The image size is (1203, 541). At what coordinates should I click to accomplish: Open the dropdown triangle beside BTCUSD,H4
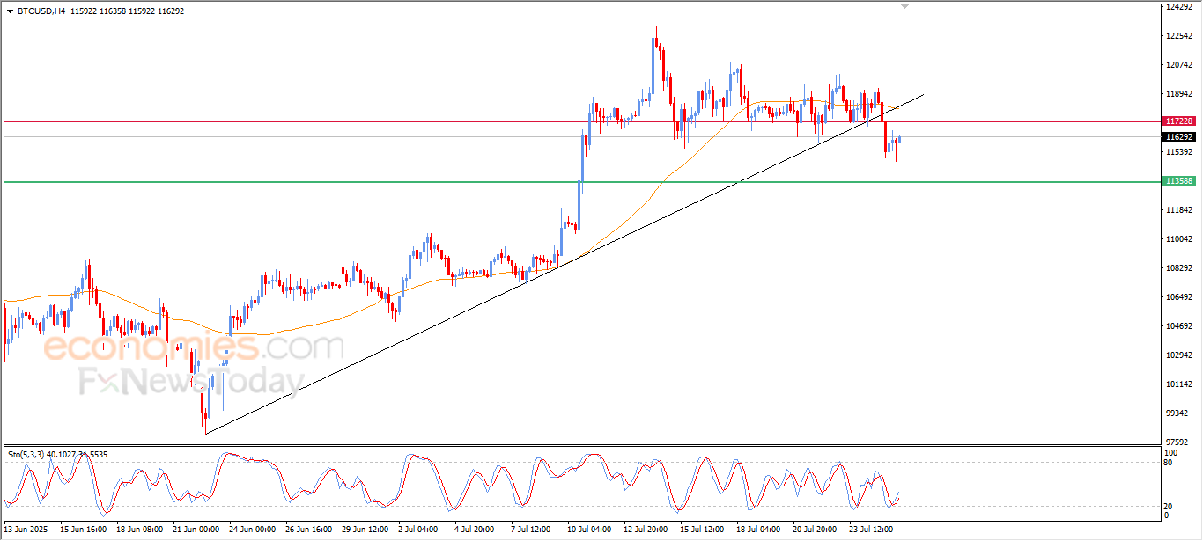(x=10, y=11)
